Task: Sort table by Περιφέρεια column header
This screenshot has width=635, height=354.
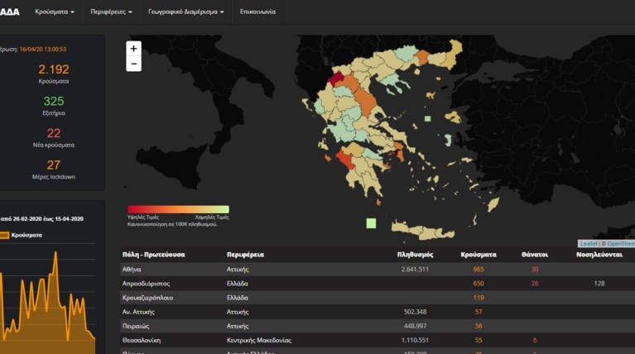Action: [x=245, y=255]
